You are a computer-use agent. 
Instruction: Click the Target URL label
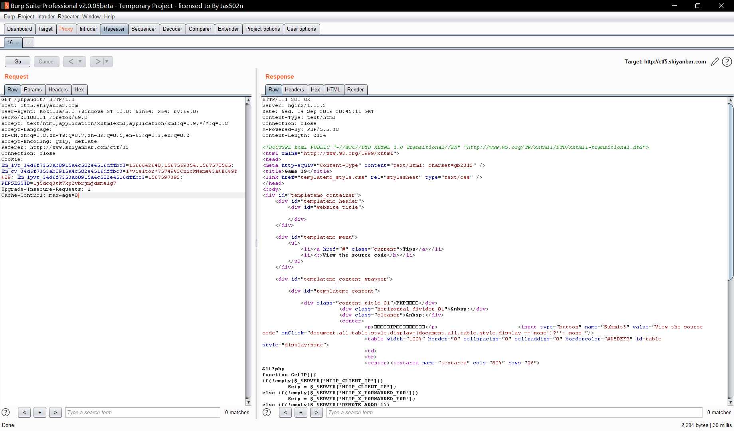coord(665,61)
